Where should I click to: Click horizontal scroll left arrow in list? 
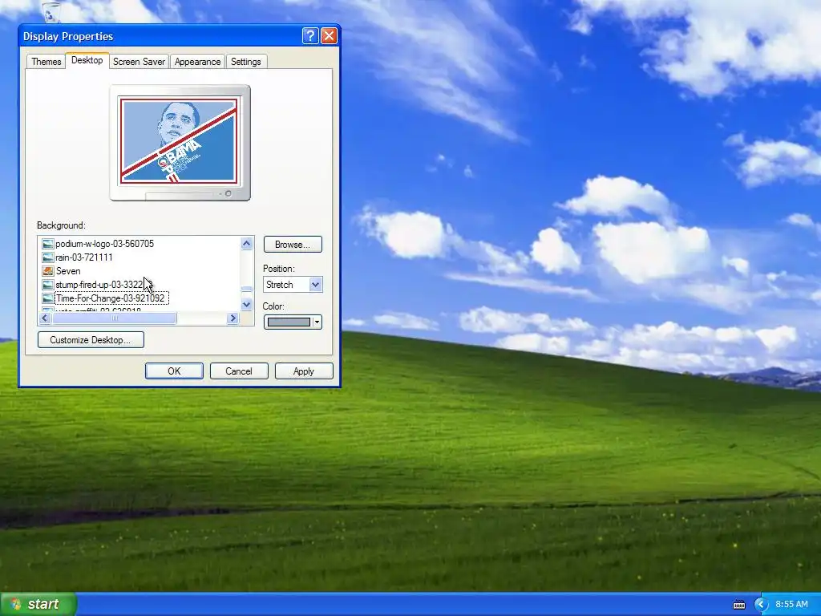point(45,318)
